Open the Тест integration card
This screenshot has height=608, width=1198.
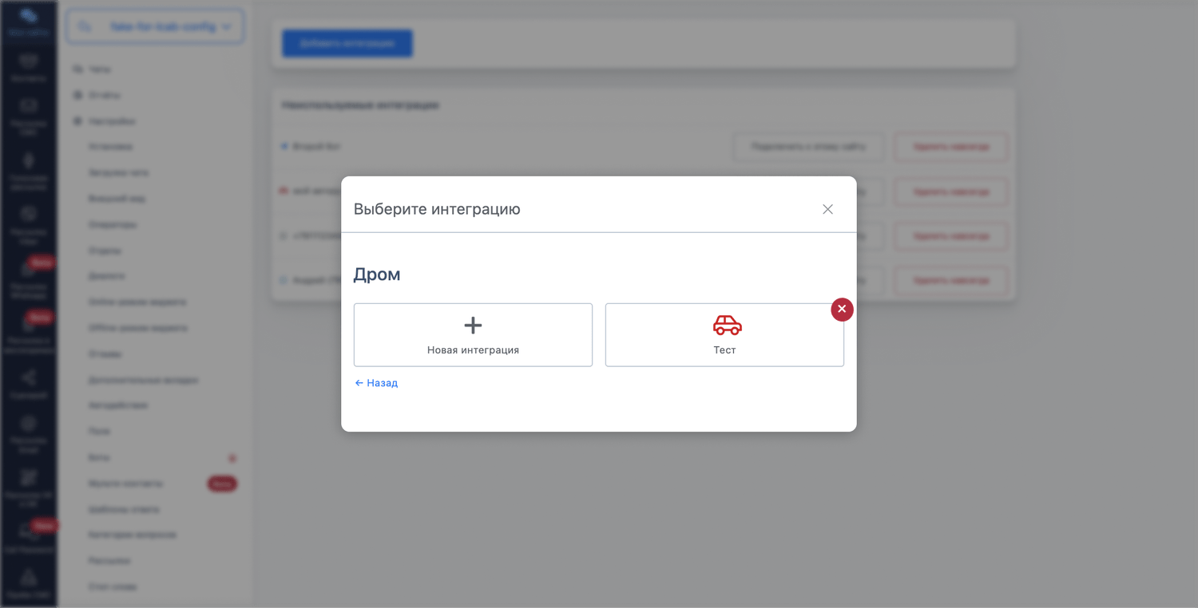724,335
